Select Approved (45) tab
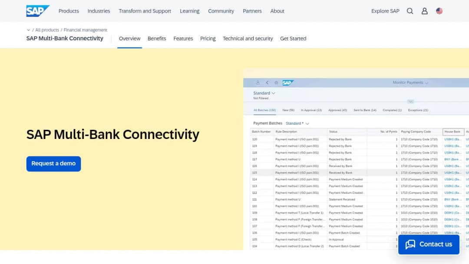 coord(338,110)
